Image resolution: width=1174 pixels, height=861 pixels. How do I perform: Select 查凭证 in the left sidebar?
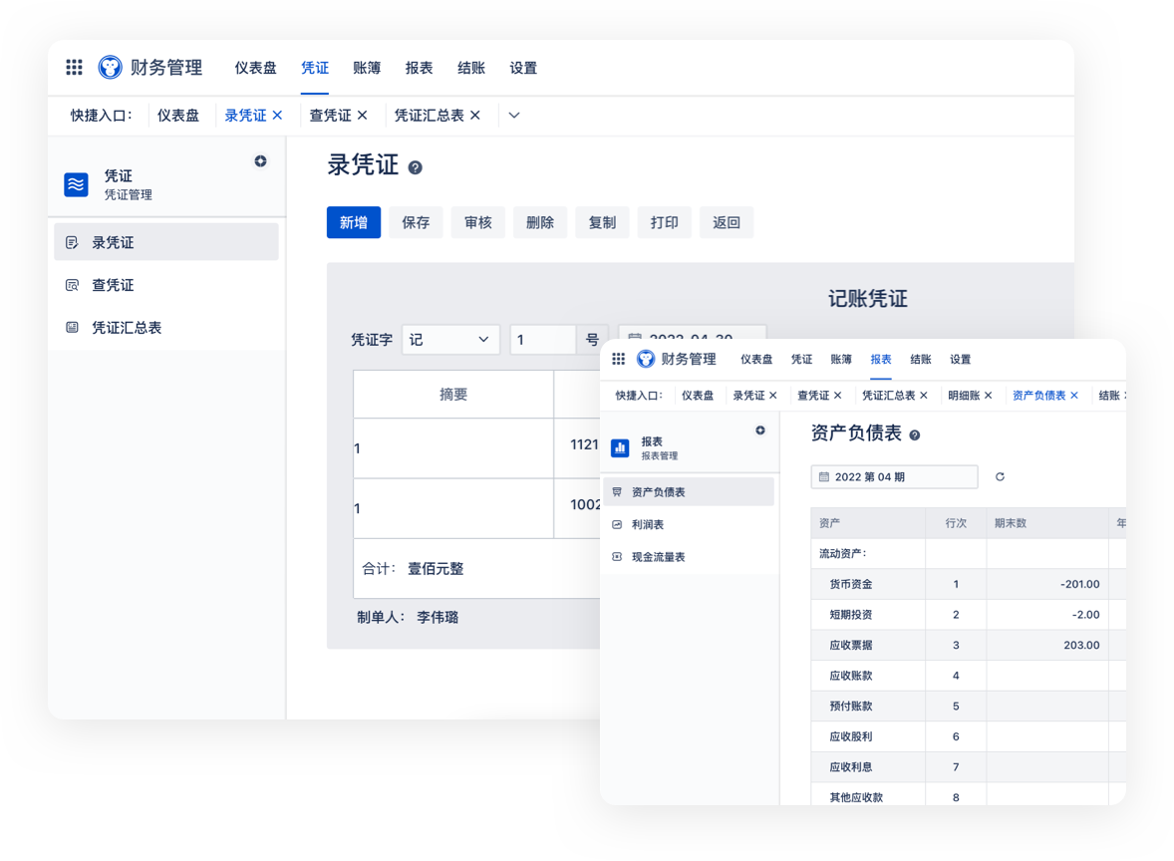coord(113,285)
